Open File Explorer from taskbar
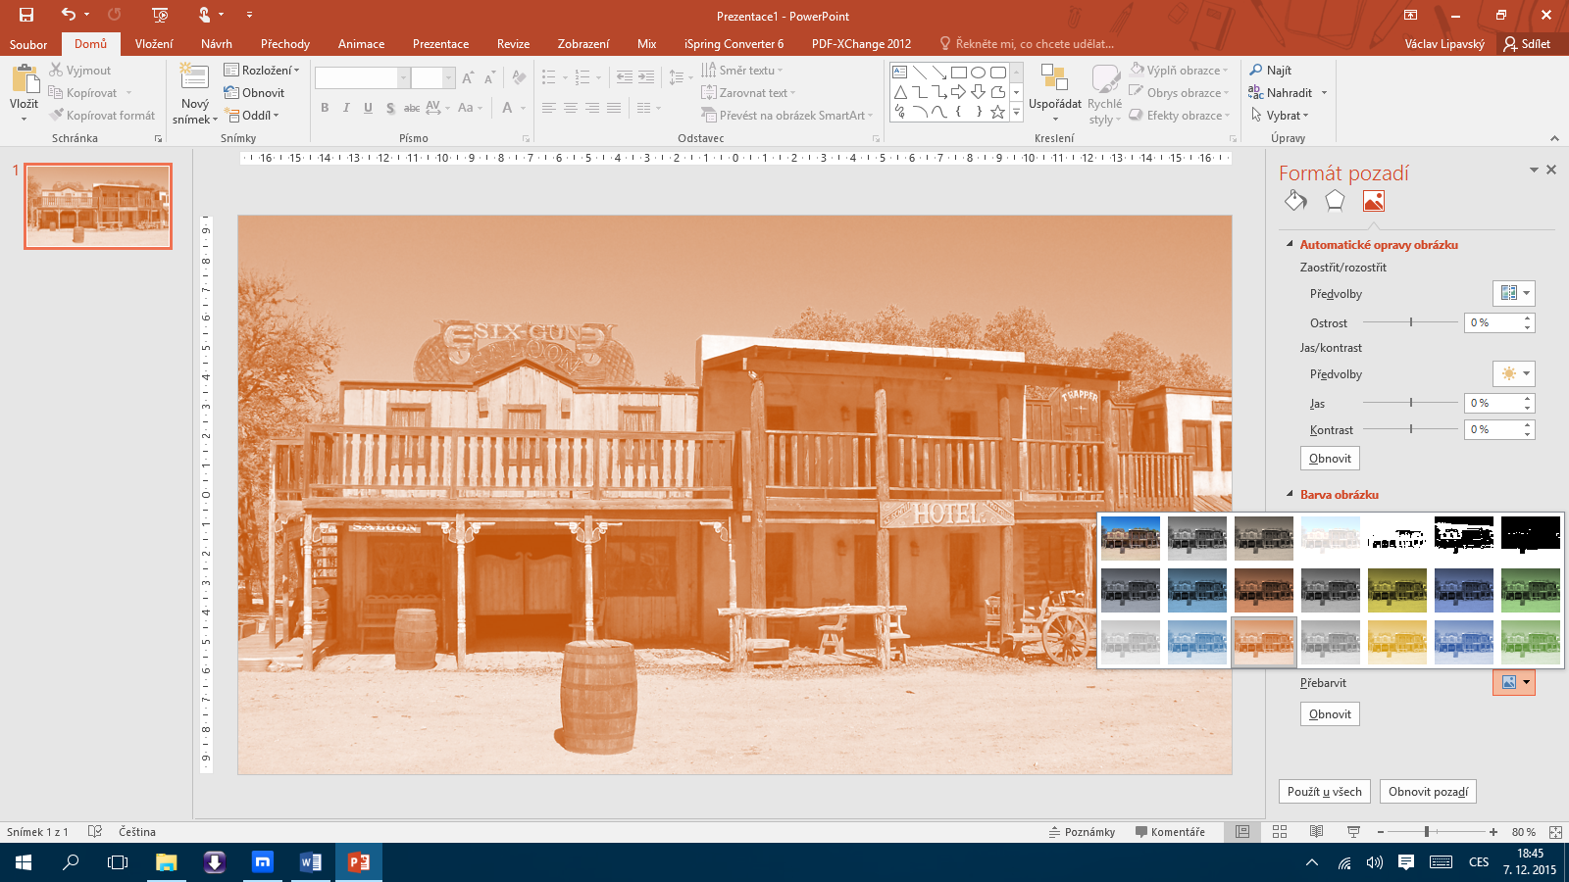This screenshot has width=1569, height=882. tap(167, 862)
